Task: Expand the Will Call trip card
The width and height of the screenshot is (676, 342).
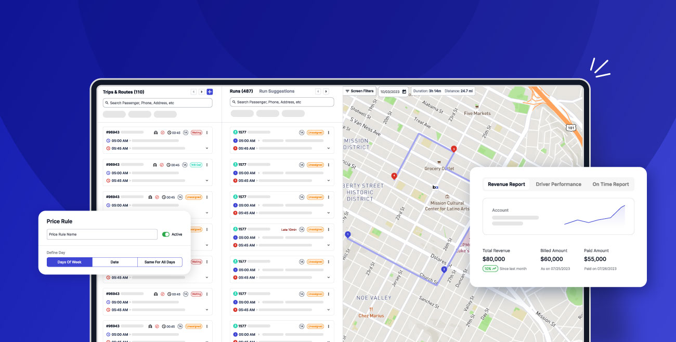Action: pos(207,181)
